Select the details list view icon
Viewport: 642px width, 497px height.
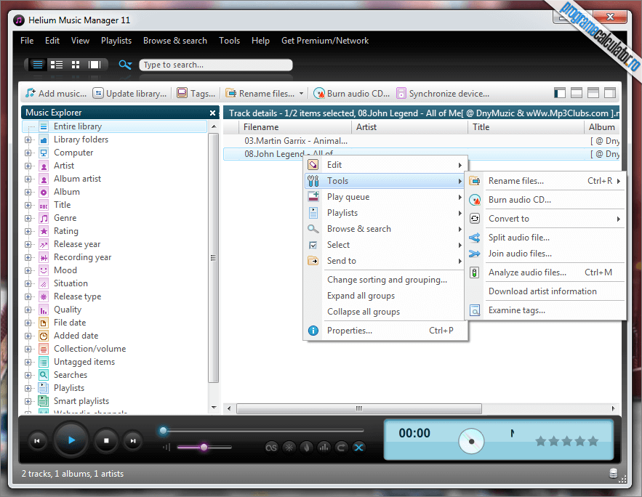pos(57,65)
